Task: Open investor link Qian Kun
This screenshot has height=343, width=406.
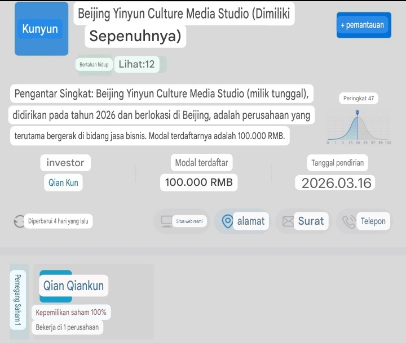Action: tap(63, 182)
